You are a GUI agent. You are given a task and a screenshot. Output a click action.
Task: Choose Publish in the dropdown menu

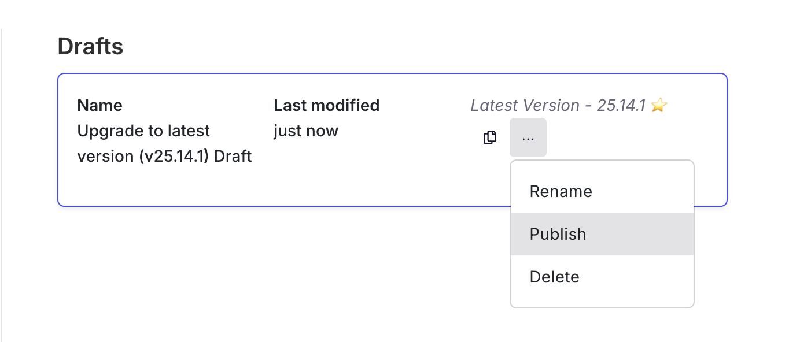pyautogui.click(x=558, y=234)
